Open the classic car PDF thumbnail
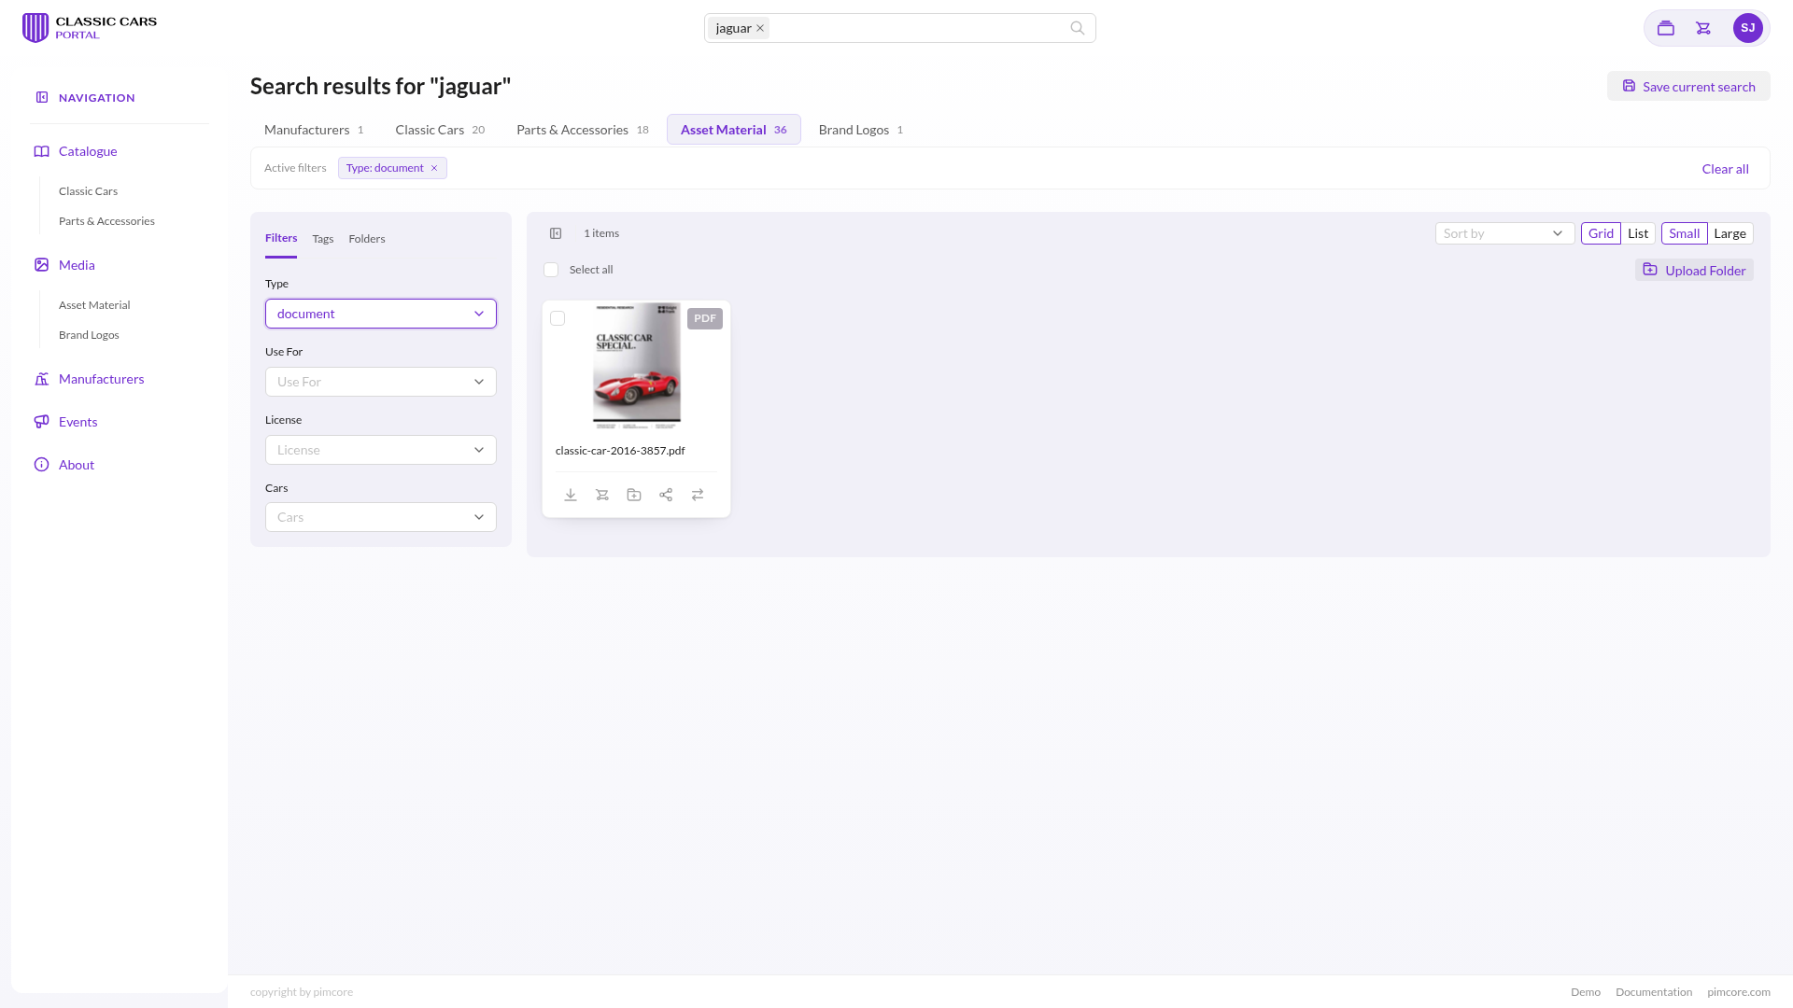 pos(637,365)
